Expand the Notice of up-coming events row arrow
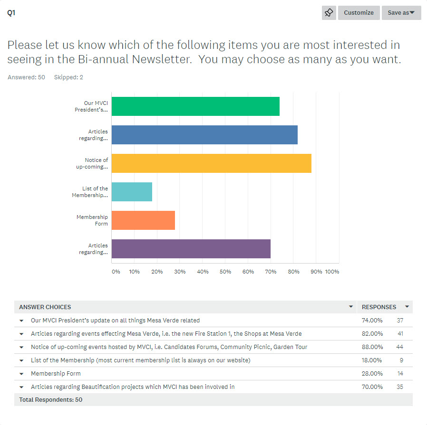The image size is (427, 425). [21, 347]
